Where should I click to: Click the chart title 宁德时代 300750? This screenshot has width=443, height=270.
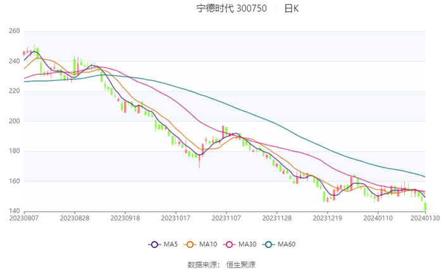pyautogui.click(x=232, y=8)
